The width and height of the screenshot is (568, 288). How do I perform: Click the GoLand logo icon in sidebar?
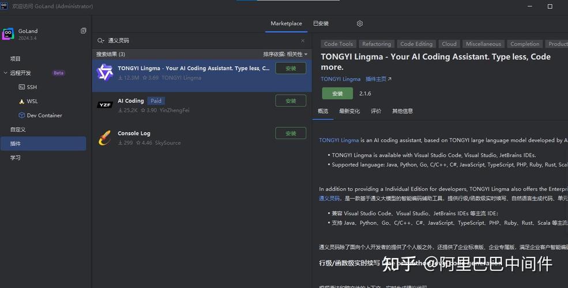tap(8, 34)
